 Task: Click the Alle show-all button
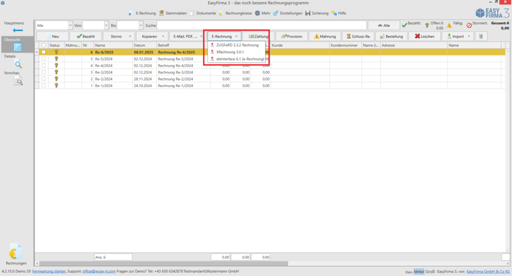[383, 25]
